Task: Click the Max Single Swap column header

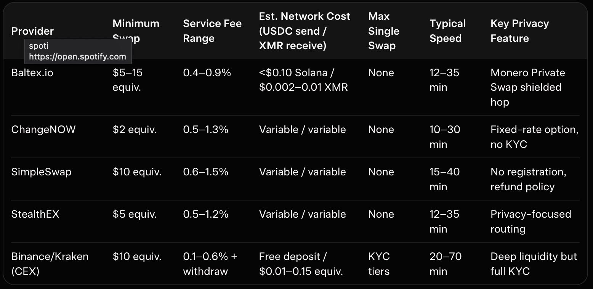Action: click(383, 31)
